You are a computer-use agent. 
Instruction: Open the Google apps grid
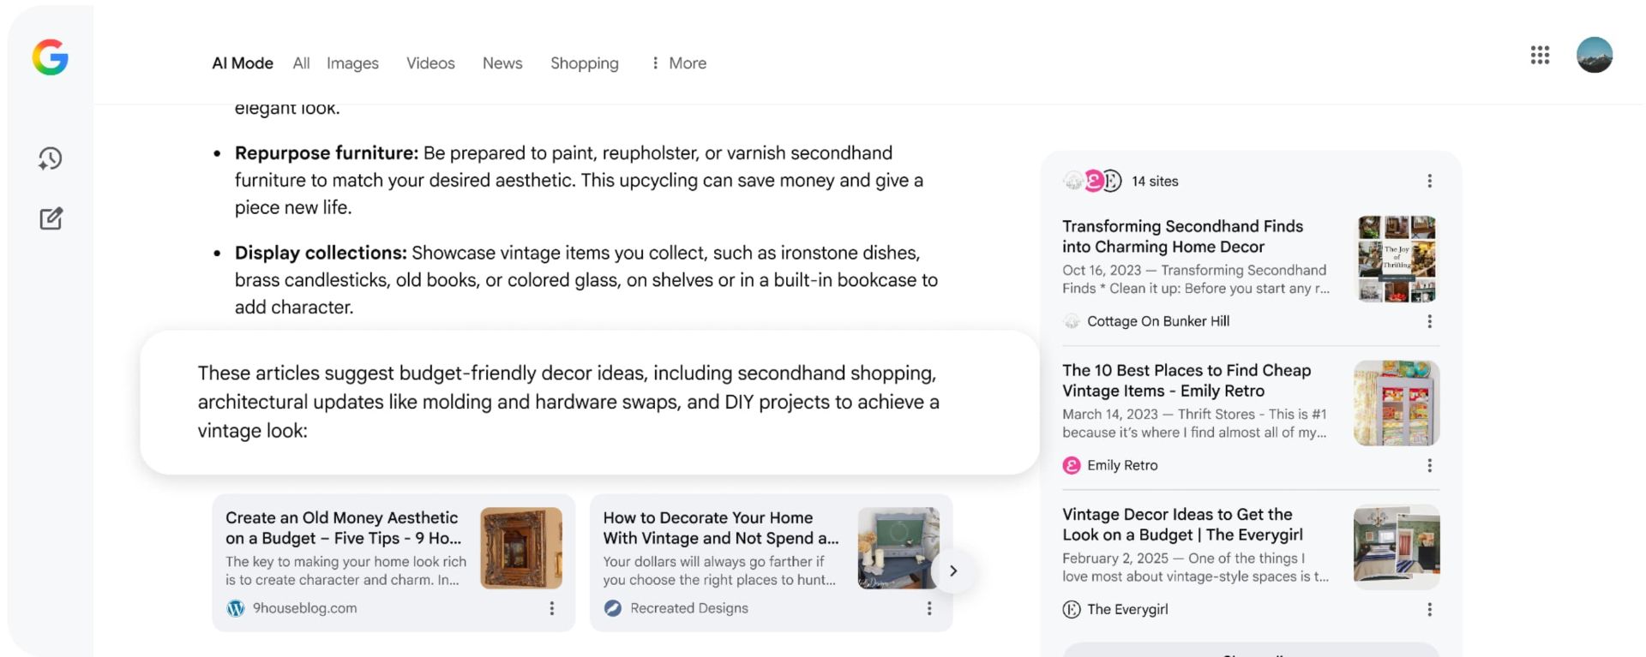coord(1540,56)
